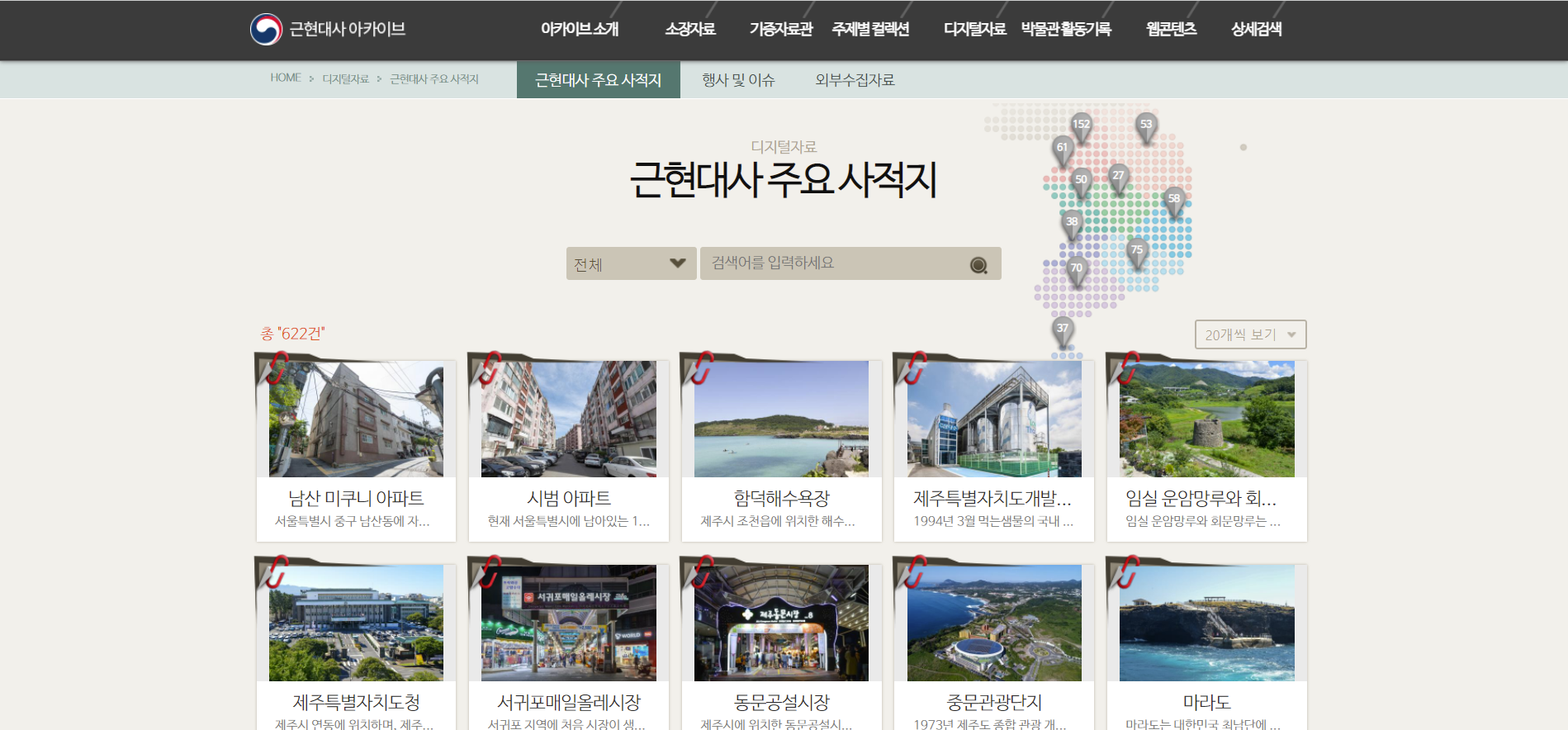
Task: Click the map pin marked 53
Action: [1145, 126]
